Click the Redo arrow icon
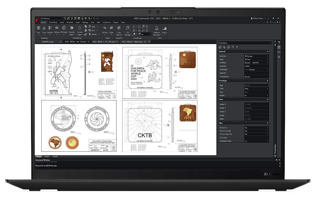Viewport: 317px width, 199px height. (x=94, y=18)
